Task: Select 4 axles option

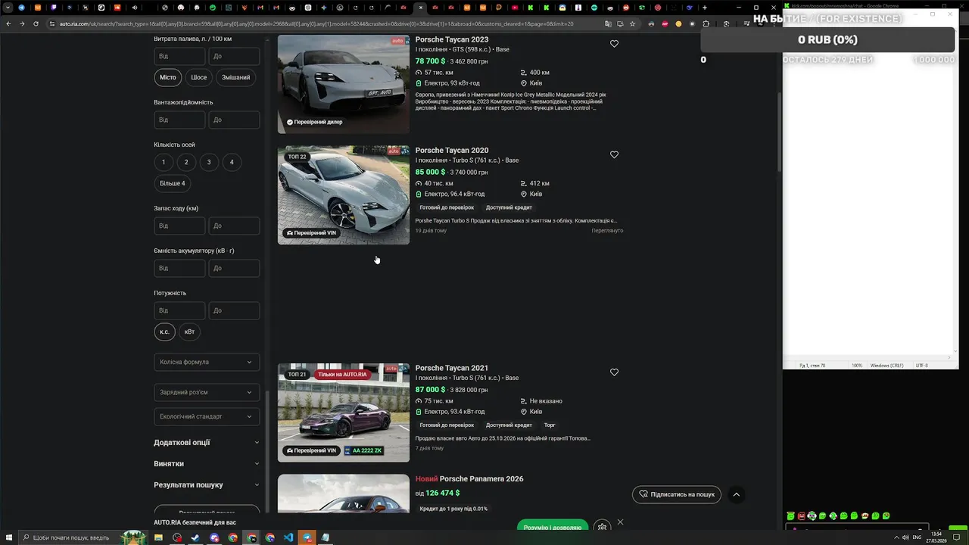Action: 232,162
